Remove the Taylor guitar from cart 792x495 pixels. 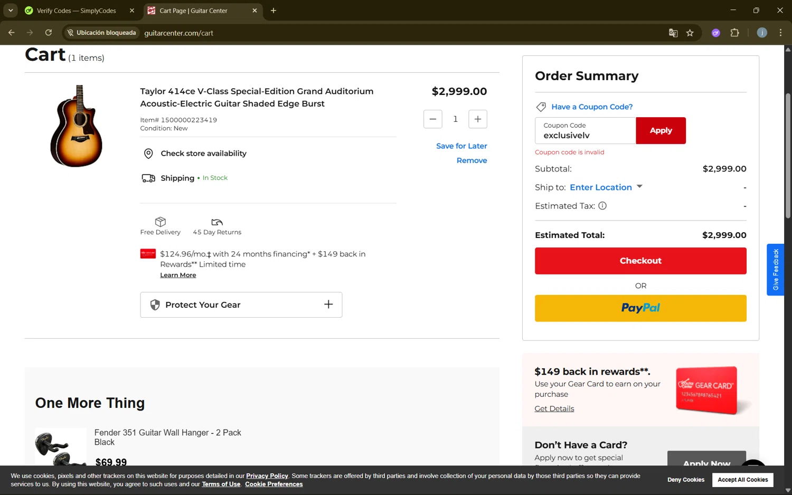click(x=472, y=160)
